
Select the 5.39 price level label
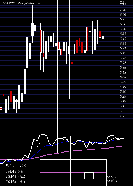point(123,92)
